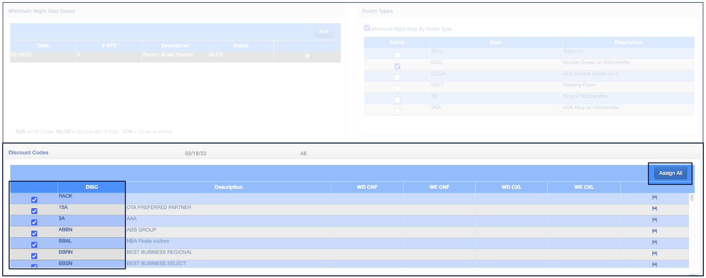706x278 pixels.
Task: Save the BBRN Best Business Regional row
Action: (x=654, y=253)
